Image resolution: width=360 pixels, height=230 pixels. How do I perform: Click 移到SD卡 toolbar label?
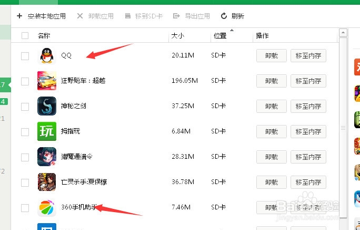pos(149,16)
